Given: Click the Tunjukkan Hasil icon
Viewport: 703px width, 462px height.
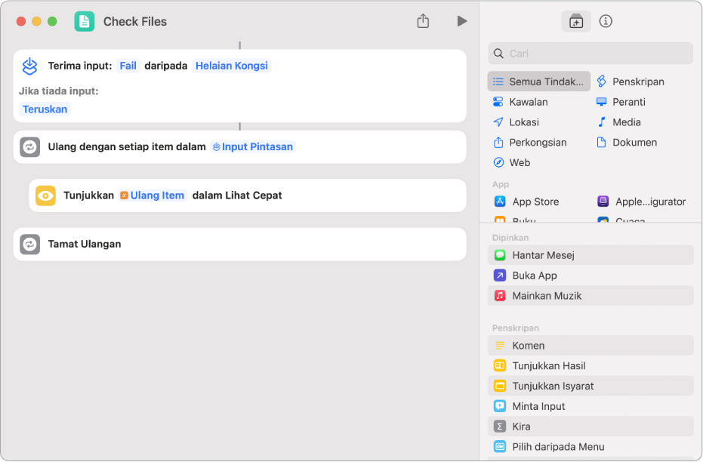Looking at the screenshot, I should click(499, 365).
